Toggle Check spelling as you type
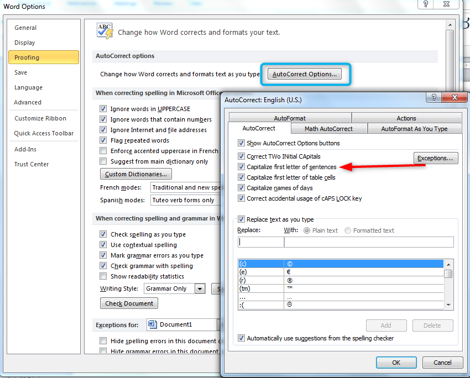Image resolution: width=470 pixels, height=378 pixels. (x=103, y=234)
